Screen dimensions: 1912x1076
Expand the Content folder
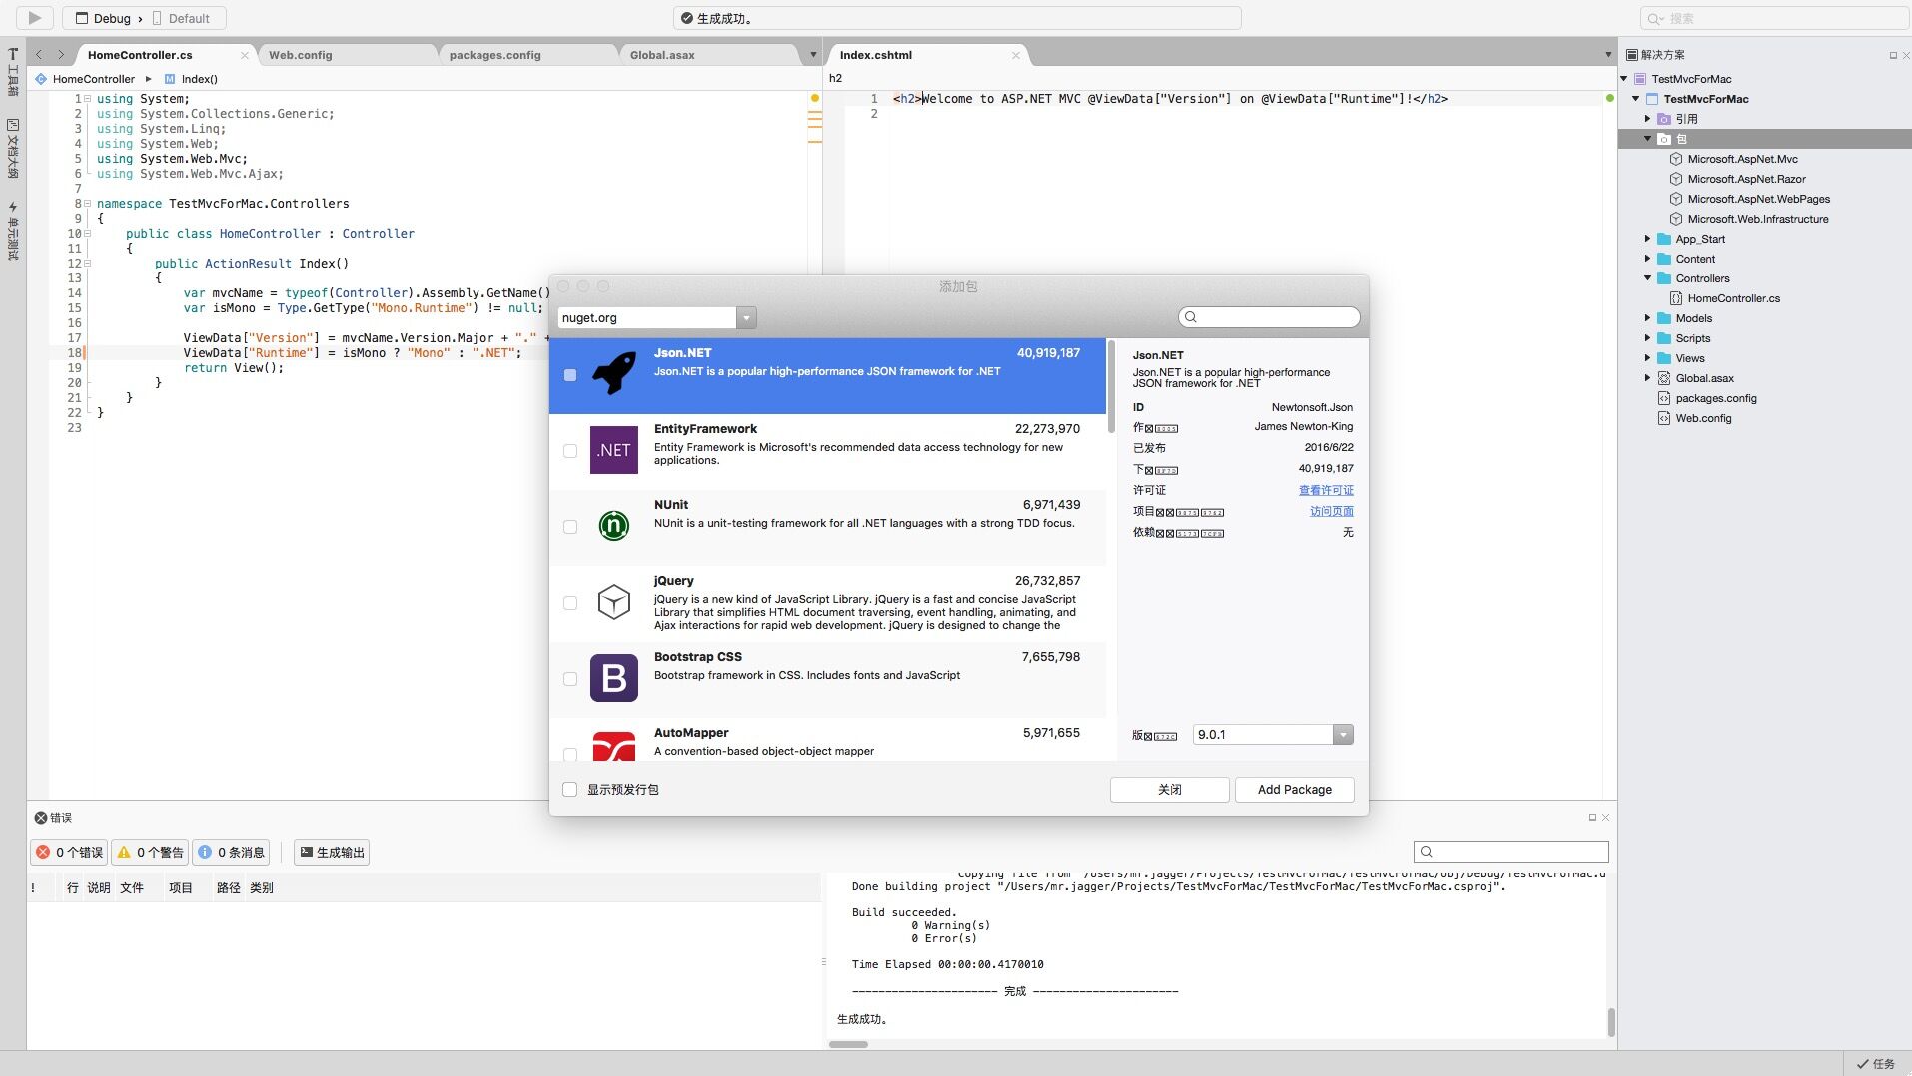click(1648, 259)
